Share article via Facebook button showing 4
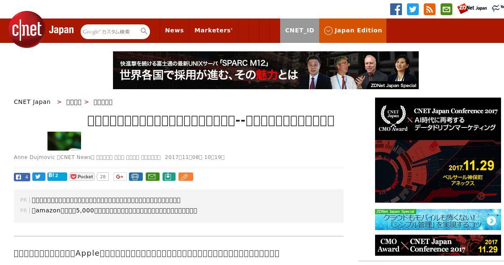Screen dimensions: 504x265 (x=22, y=177)
